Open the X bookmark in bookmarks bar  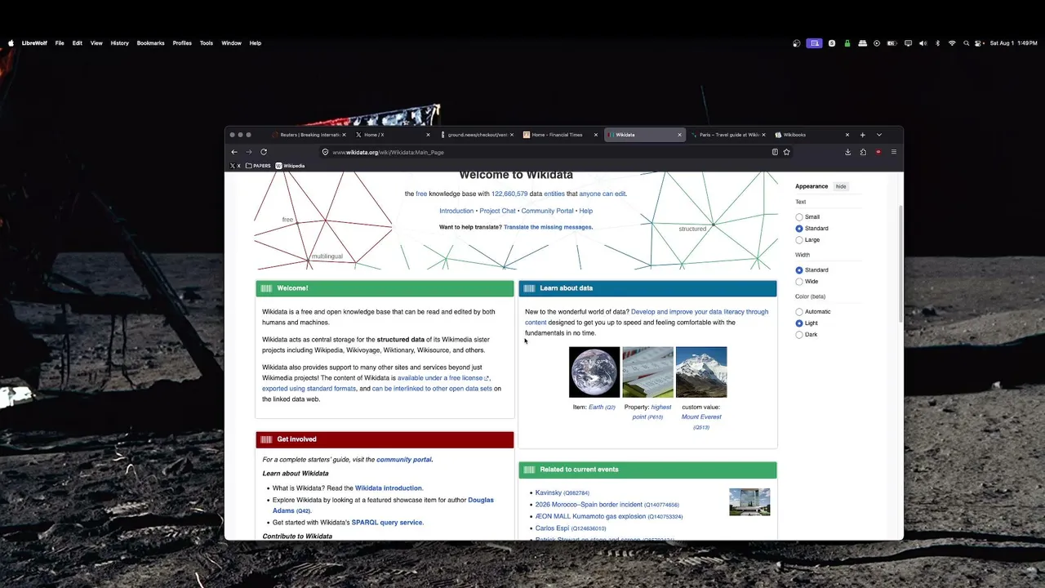coord(235,166)
